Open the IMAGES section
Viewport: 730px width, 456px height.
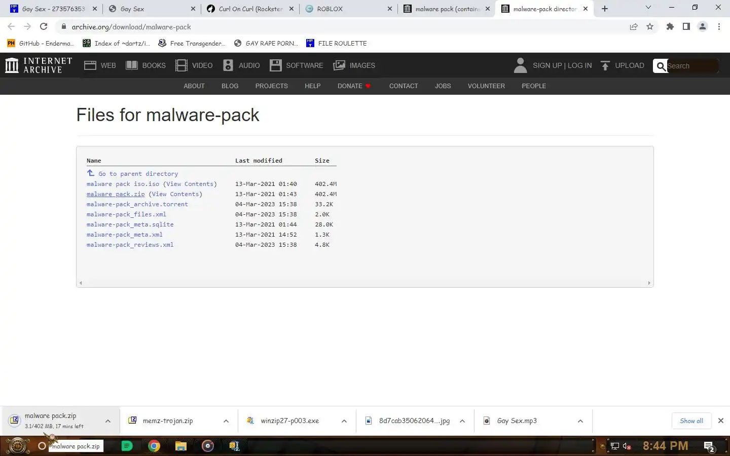tap(354, 65)
